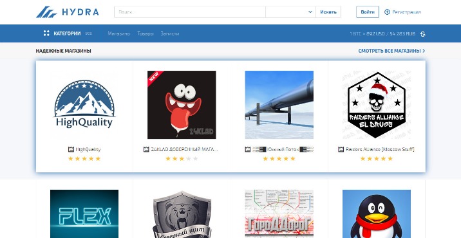Open the Raiders Alliance skull logo

[376, 105]
